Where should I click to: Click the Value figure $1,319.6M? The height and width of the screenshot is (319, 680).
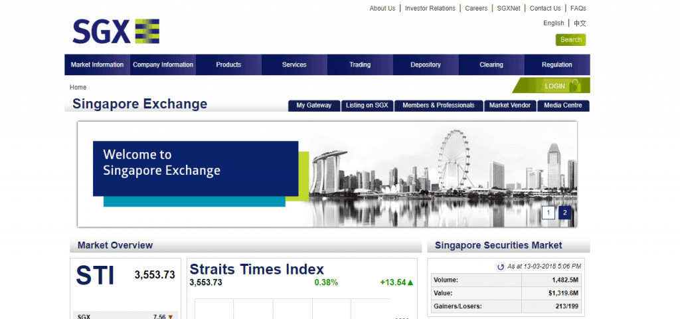coord(564,293)
